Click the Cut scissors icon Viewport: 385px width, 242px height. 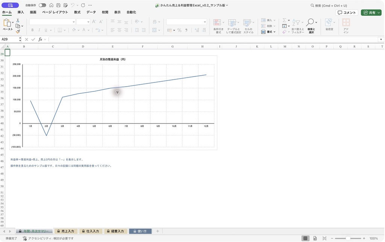tap(18, 20)
